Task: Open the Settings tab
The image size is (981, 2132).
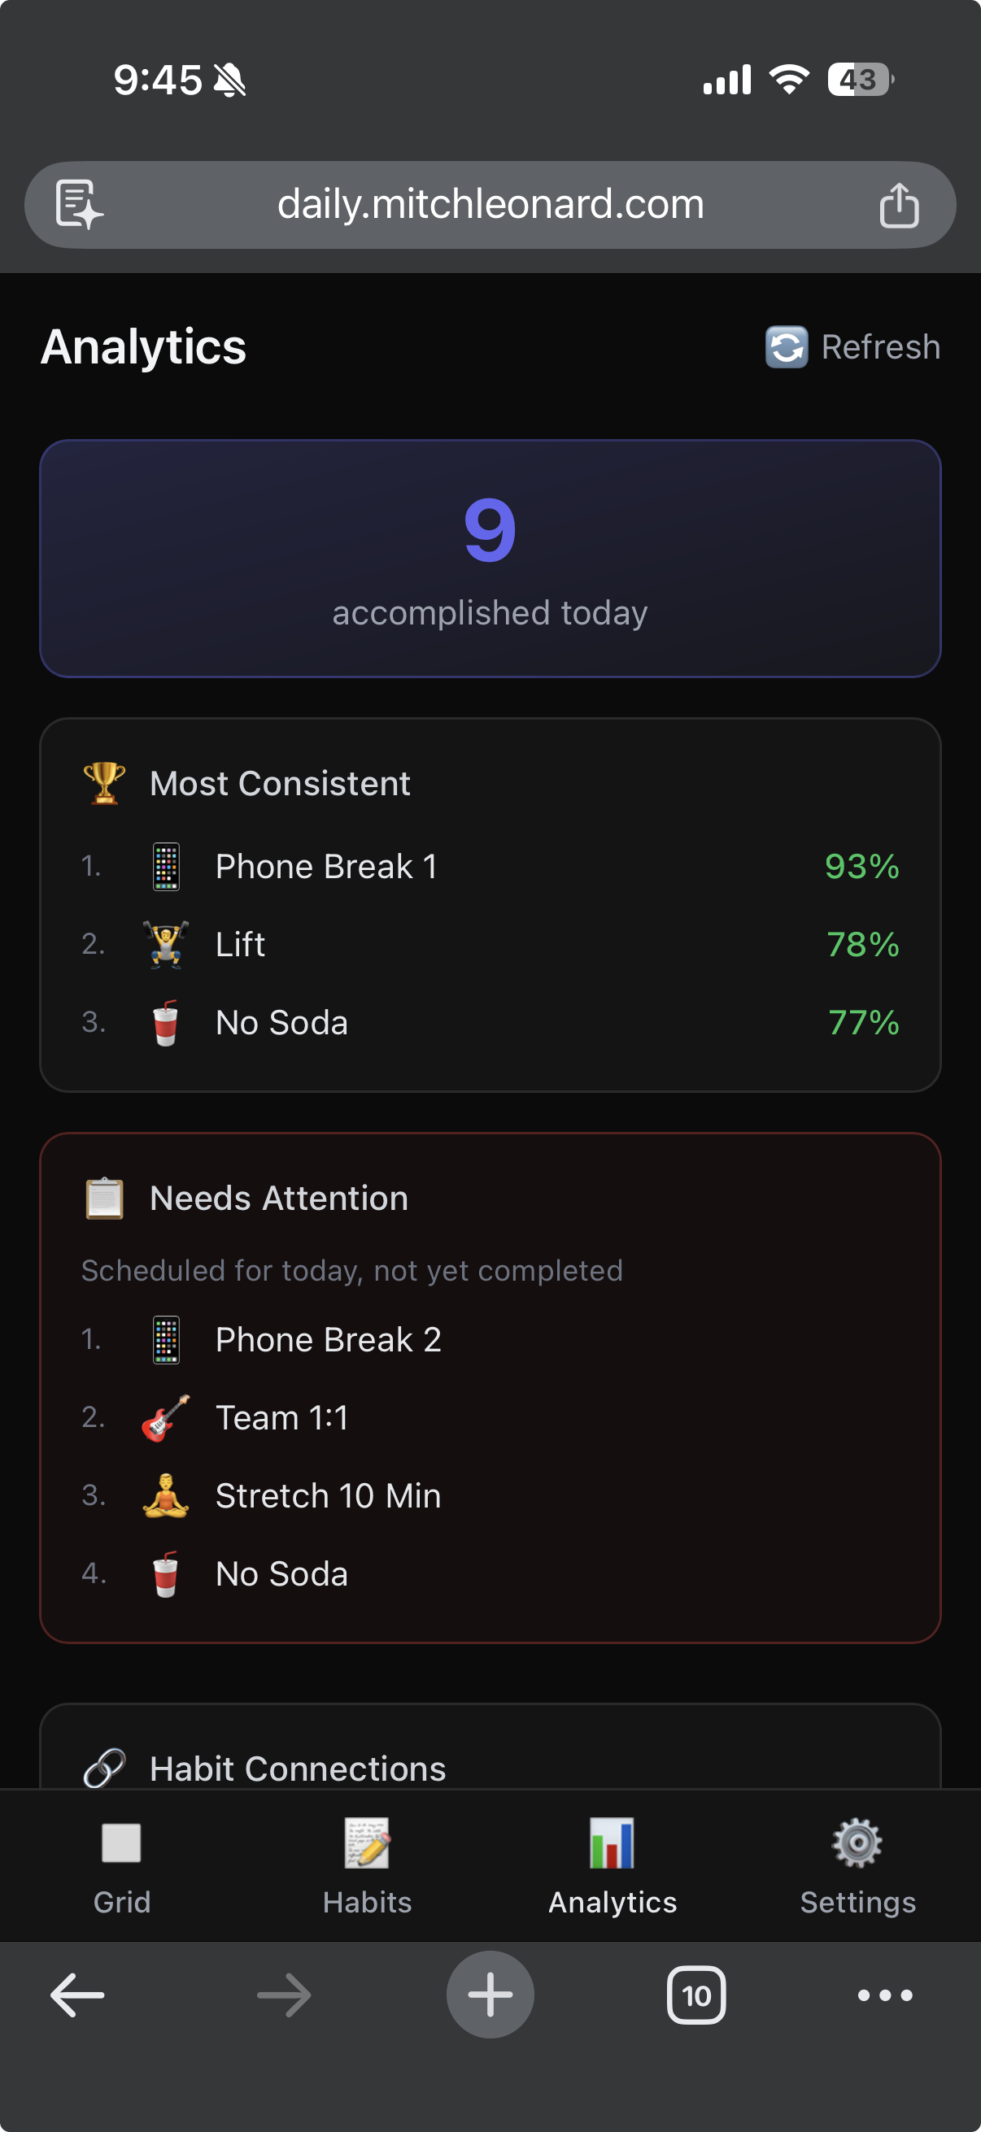Action: 857,1864
